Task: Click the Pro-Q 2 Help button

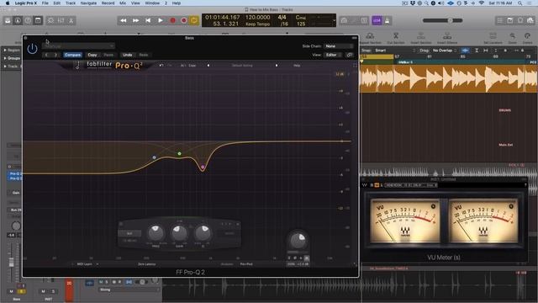Action: (x=297, y=66)
